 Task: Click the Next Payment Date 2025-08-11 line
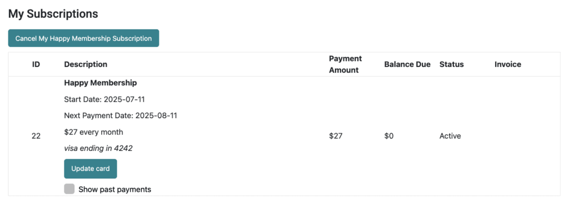tap(121, 116)
